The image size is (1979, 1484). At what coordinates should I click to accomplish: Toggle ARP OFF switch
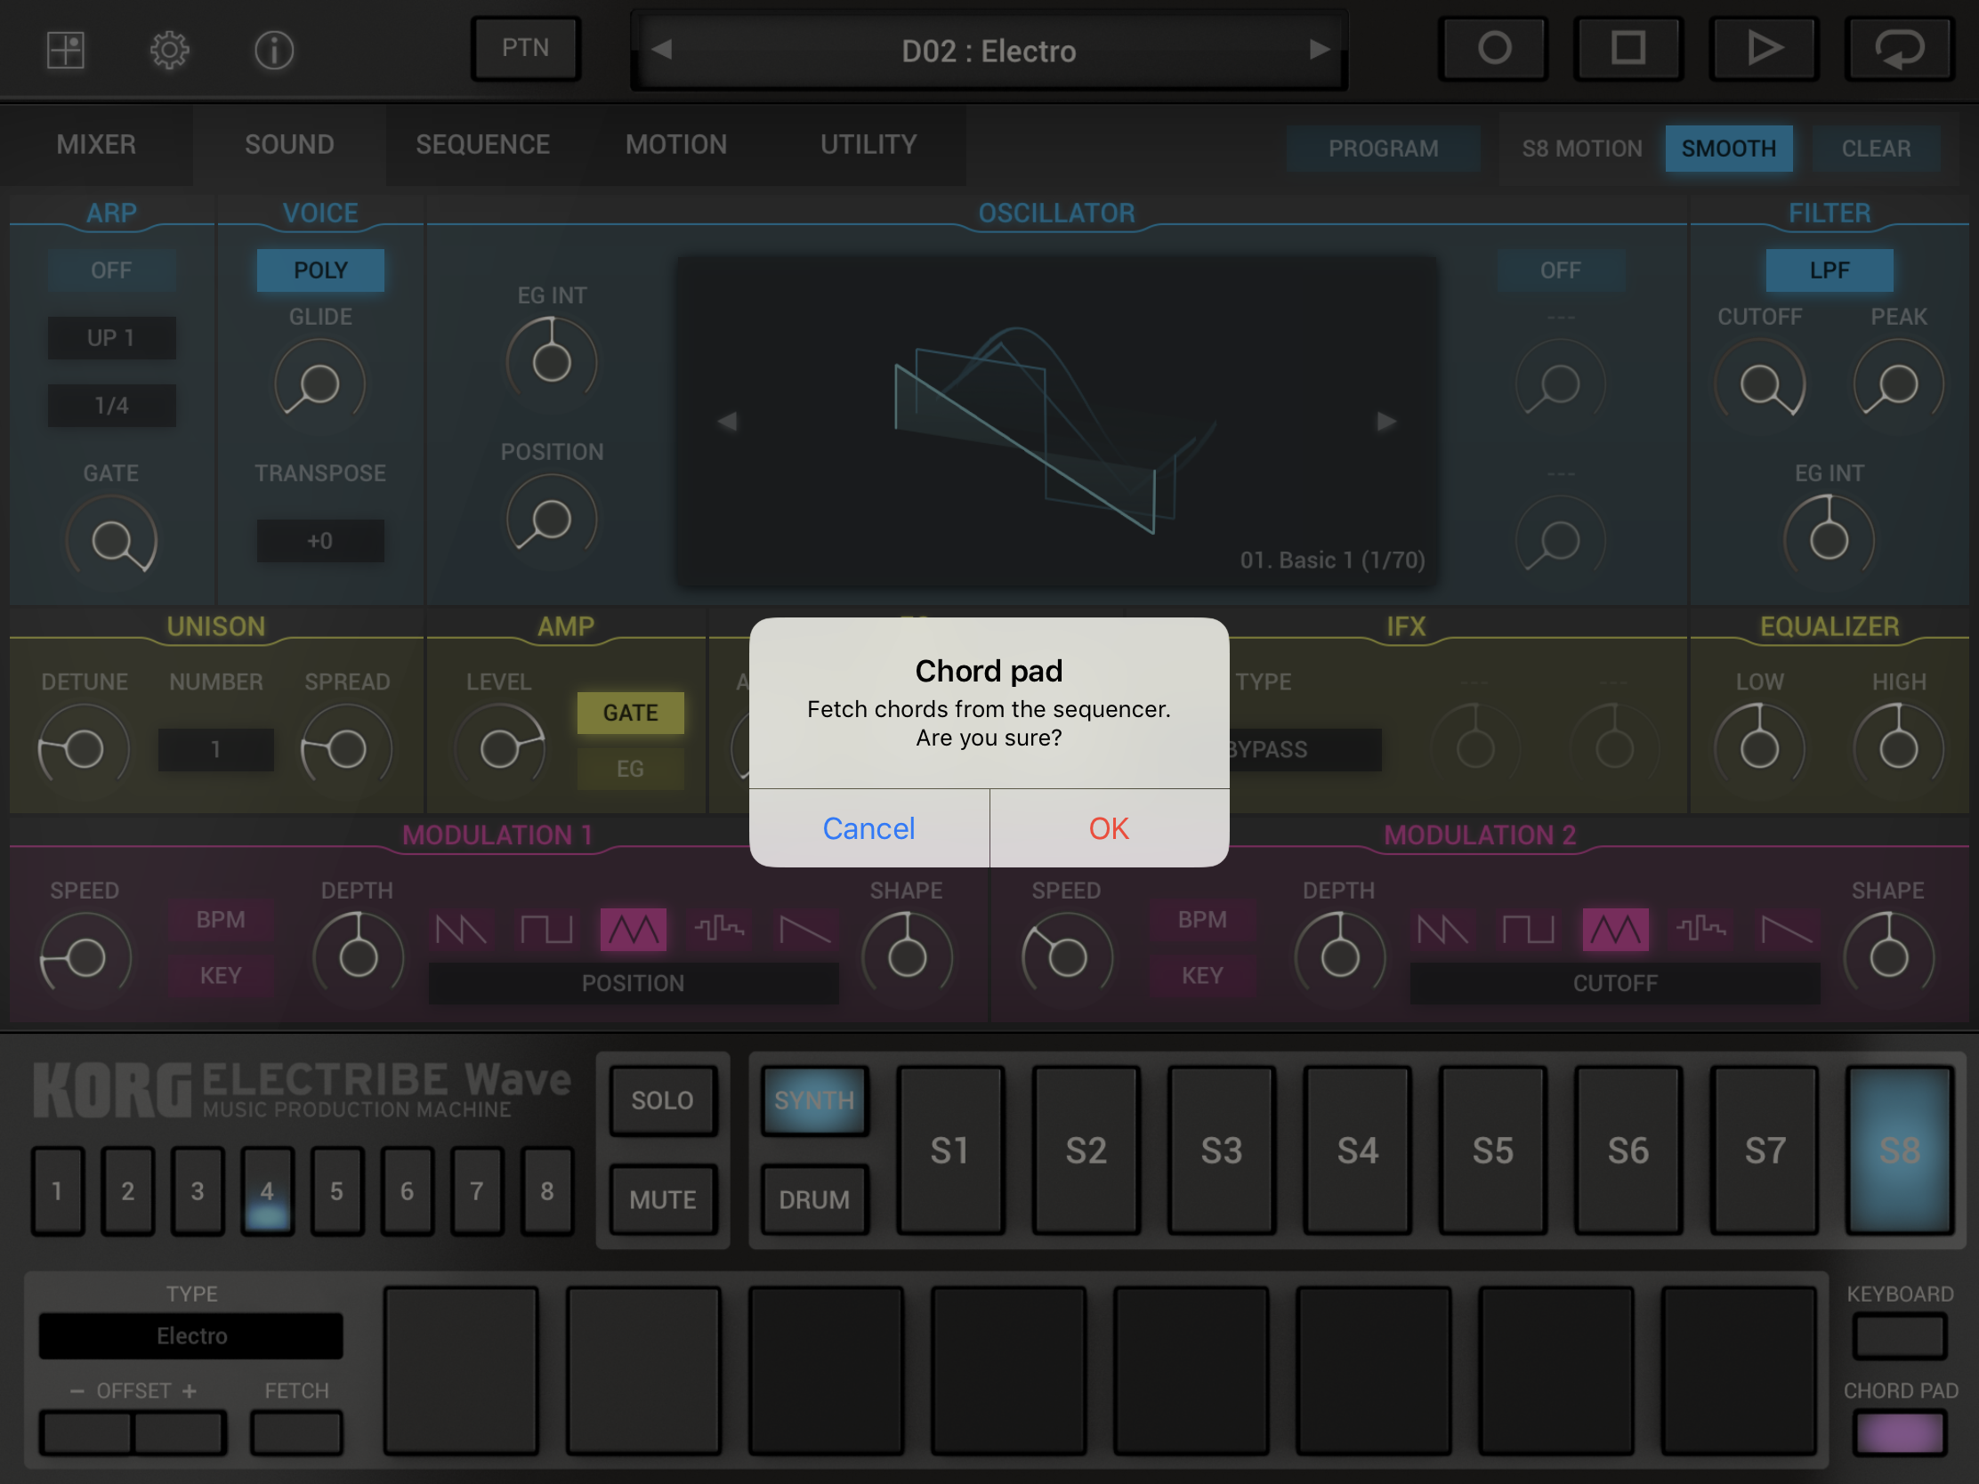[x=111, y=270]
